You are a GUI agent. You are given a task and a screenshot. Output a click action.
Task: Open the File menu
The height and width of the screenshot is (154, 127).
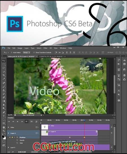(9, 48)
